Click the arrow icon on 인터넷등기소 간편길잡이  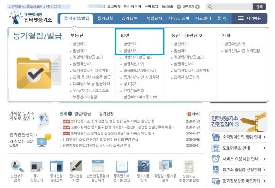[x=237, y=124]
